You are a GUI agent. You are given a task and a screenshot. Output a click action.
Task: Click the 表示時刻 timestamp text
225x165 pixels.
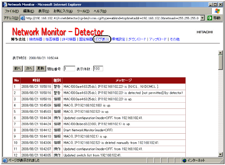35,58
